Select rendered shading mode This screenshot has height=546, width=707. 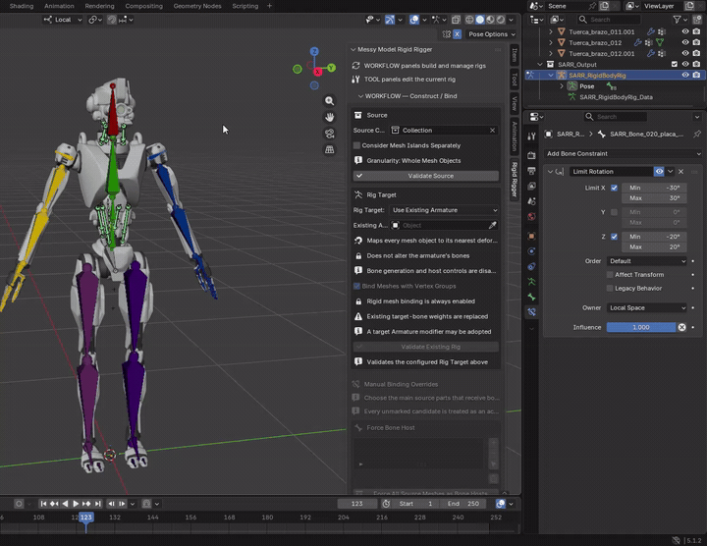click(x=501, y=20)
